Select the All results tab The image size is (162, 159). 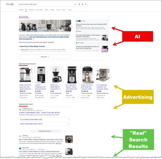coord(26,10)
